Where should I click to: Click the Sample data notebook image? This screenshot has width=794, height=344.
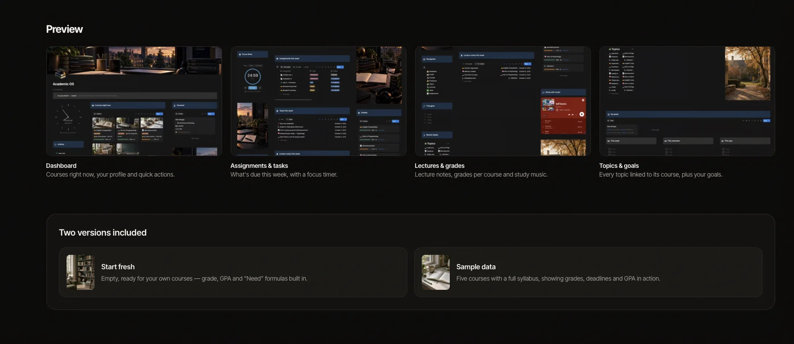click(436, 272)
